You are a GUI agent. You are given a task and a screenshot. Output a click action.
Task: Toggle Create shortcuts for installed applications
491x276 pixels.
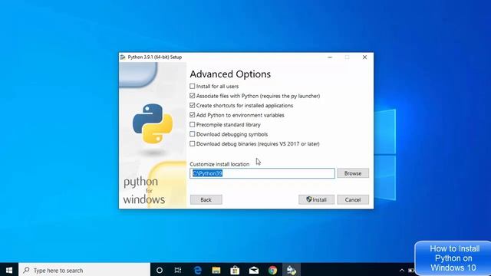(x=193, y=106)
